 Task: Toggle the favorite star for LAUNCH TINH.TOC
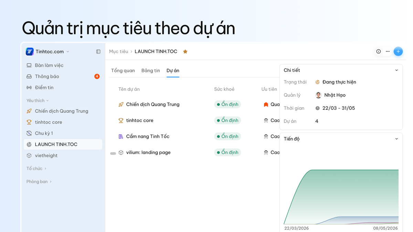[185, 52]
